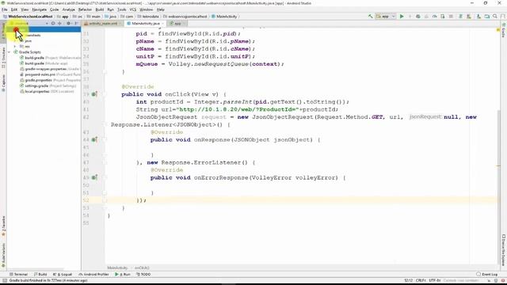Click override gutter icon beside onResponse method

[x=94, y=140]
